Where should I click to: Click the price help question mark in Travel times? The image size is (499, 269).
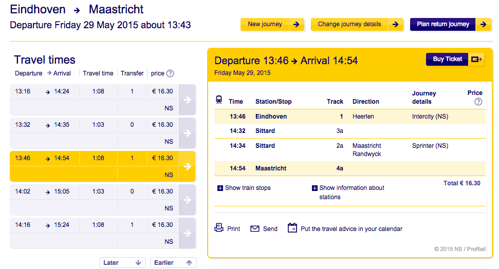[170, 73]
